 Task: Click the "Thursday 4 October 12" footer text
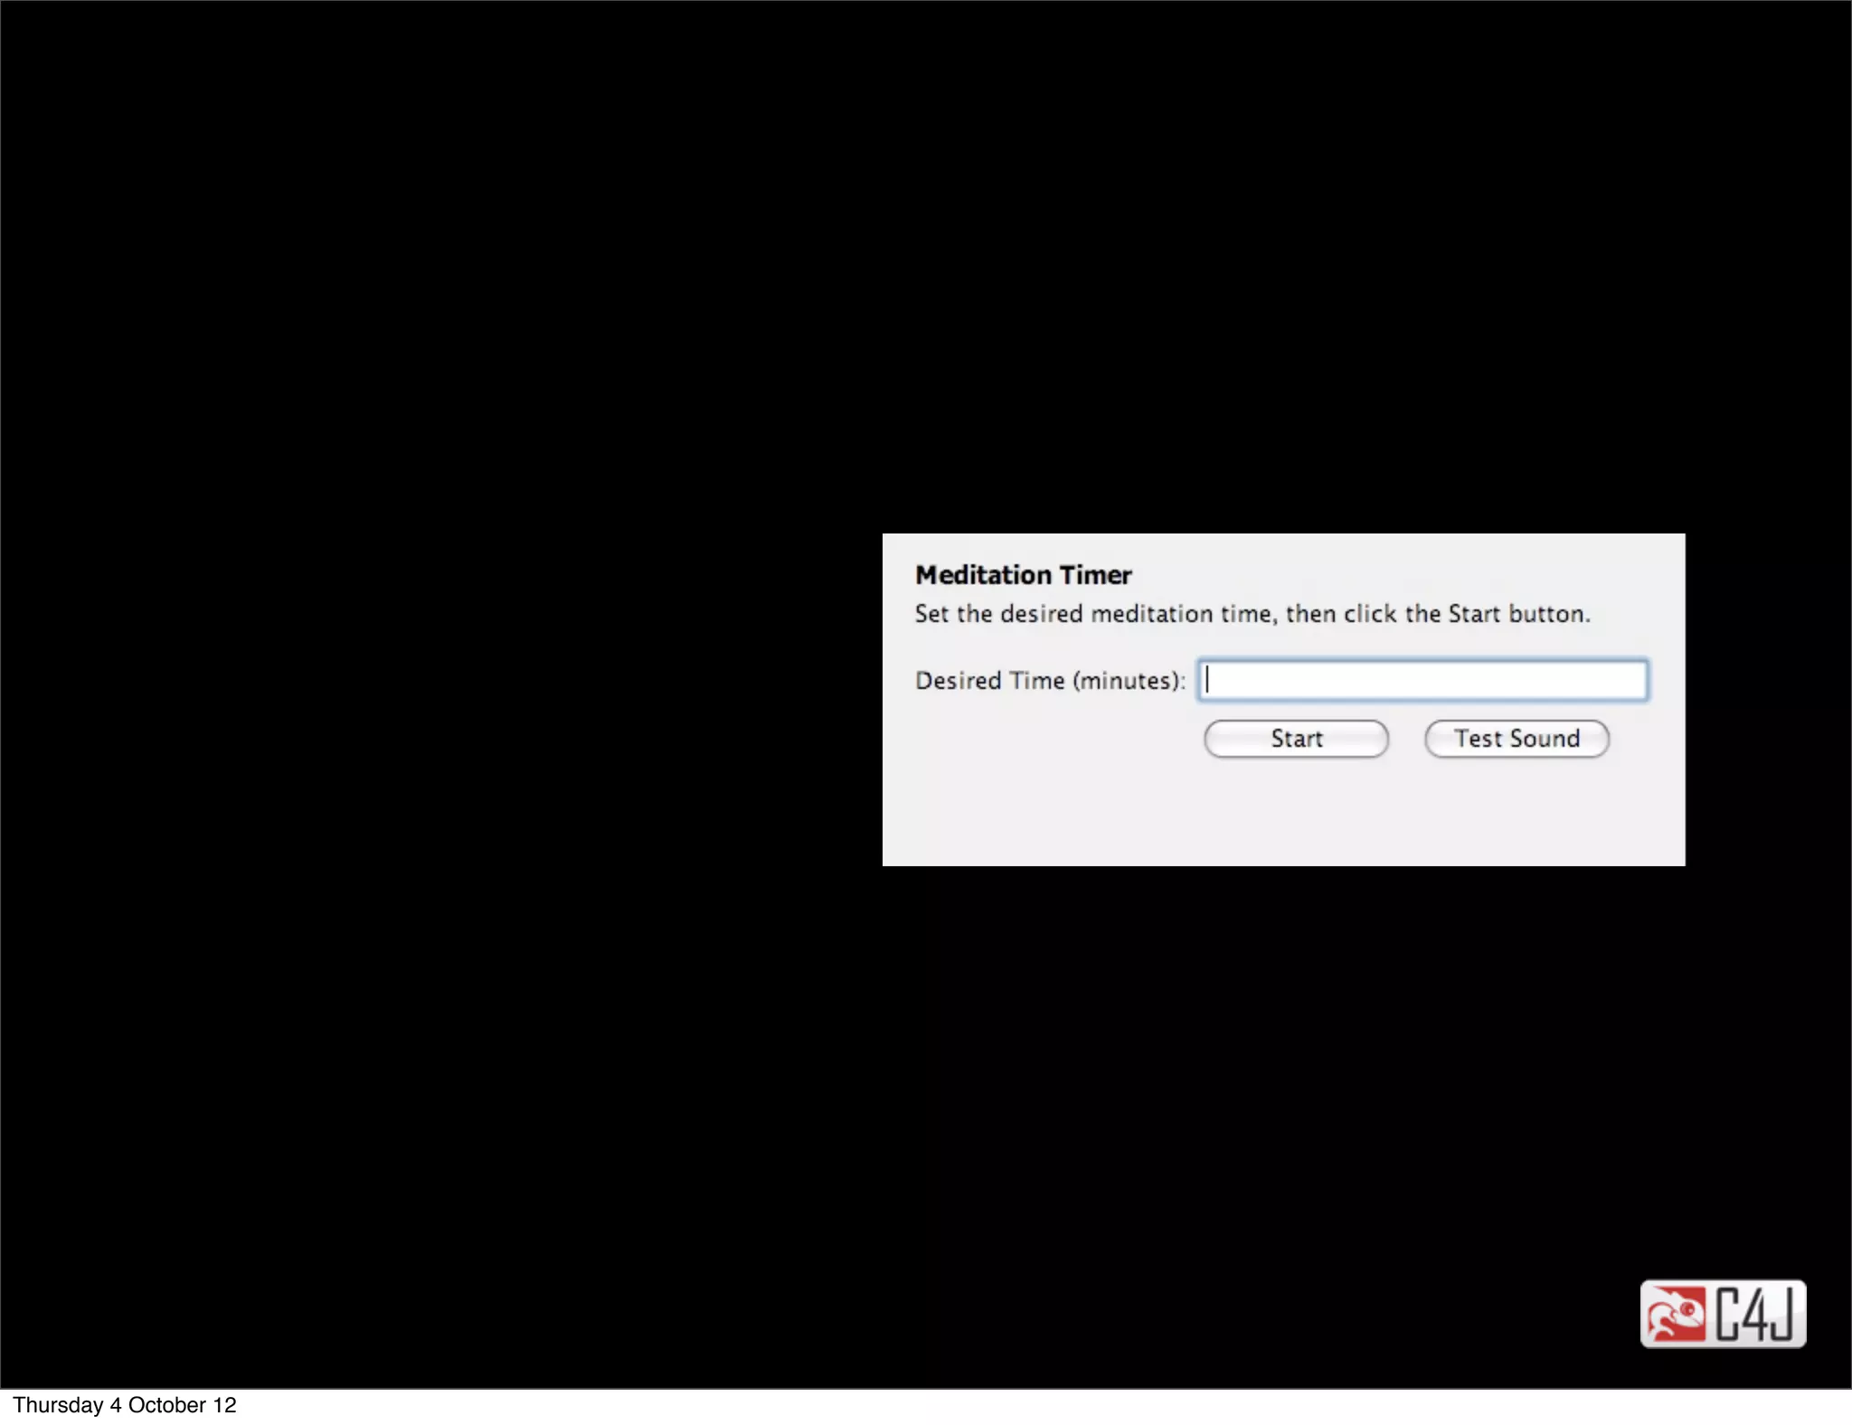(x=125, y=1405)
